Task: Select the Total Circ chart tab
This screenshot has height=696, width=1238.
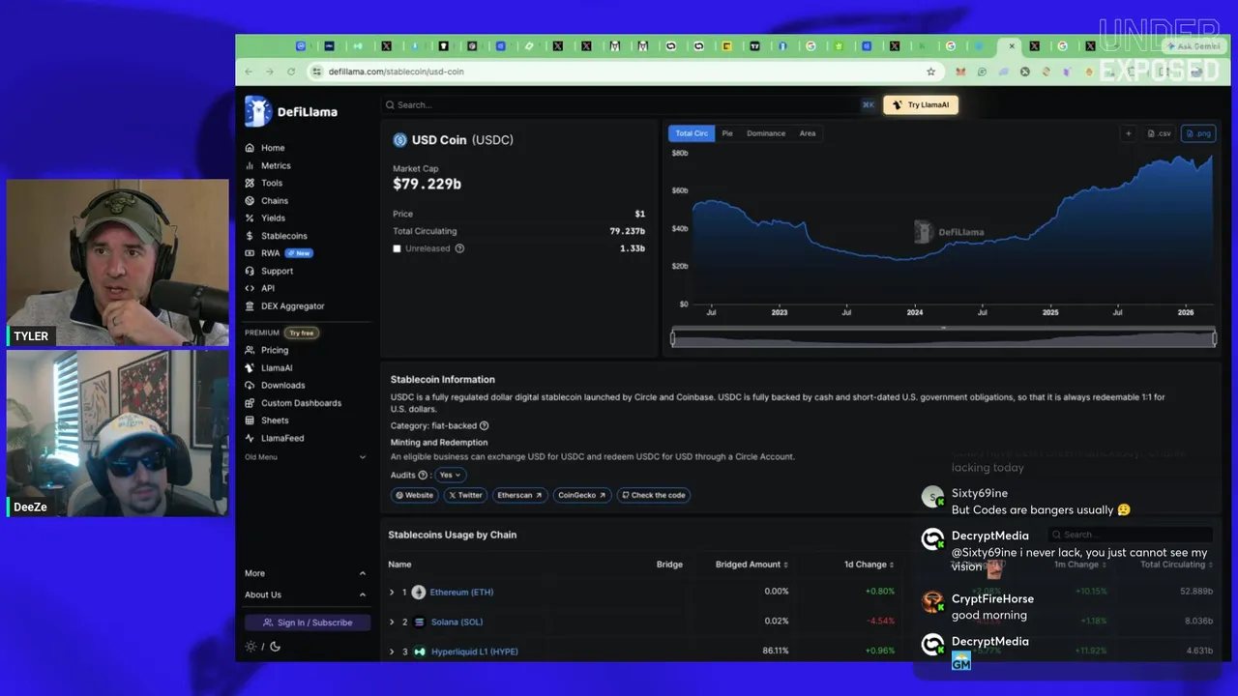Action: 692,133
